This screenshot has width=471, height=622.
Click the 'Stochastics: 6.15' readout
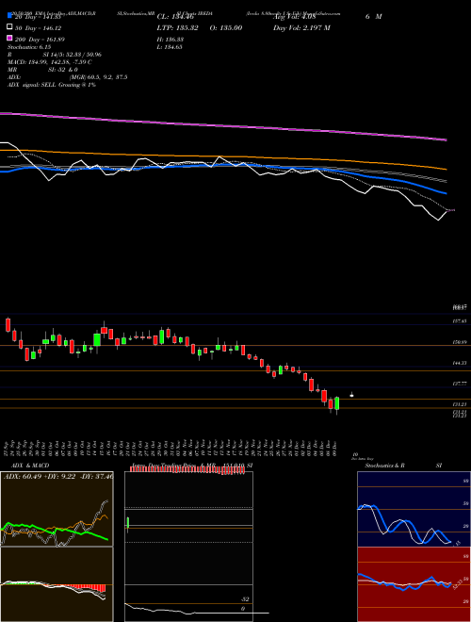click(27, 47)
